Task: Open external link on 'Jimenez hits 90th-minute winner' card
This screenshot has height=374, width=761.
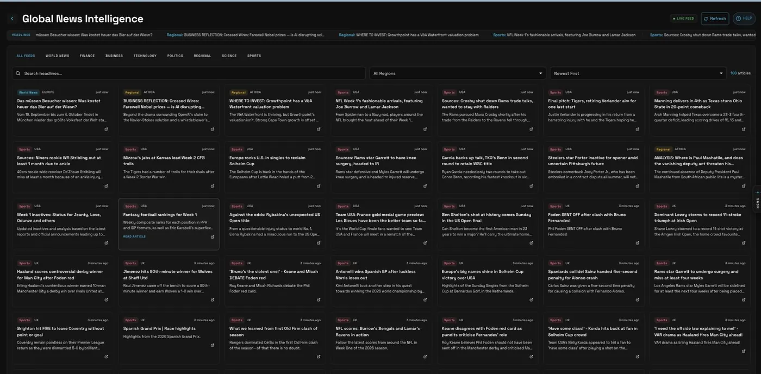Action: [x=213, y=300]
